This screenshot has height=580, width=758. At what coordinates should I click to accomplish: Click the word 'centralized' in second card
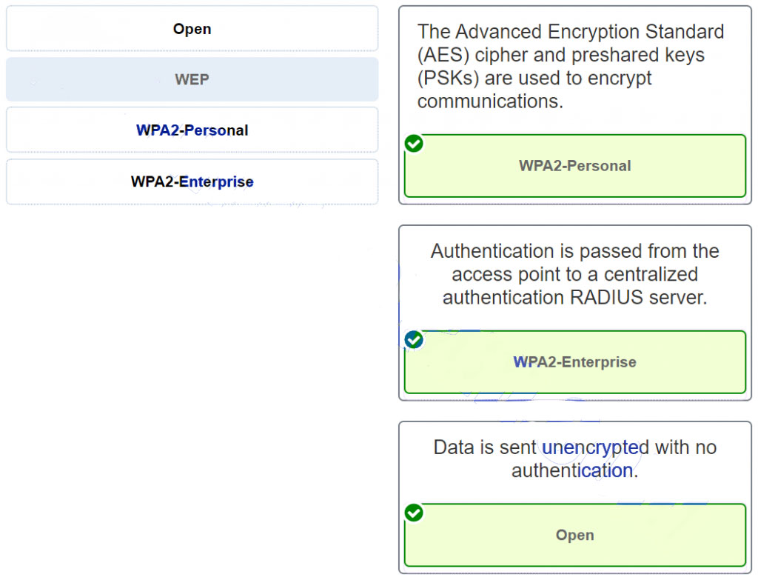[651, 274]
